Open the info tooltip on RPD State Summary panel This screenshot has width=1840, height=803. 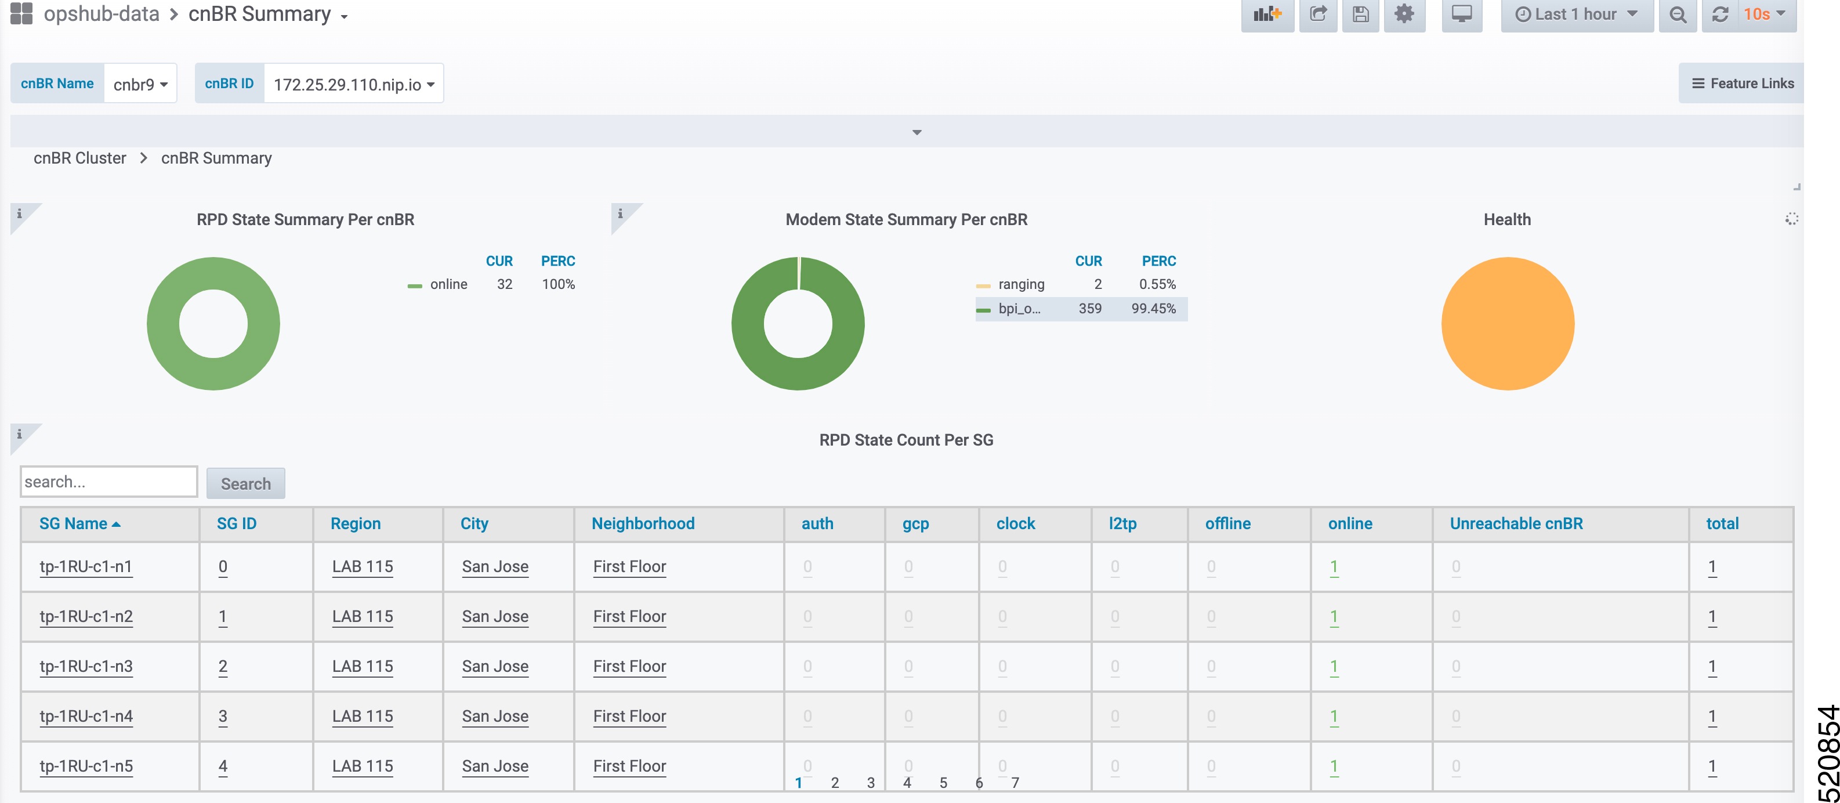[19, 214]
